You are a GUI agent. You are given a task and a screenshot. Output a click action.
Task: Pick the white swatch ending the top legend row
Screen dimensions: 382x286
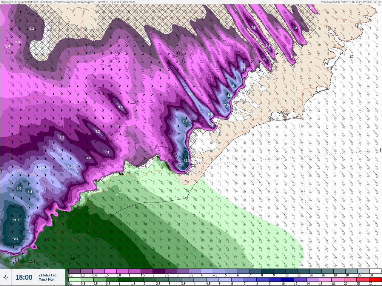pyautogui.click(x=375, y=271)
